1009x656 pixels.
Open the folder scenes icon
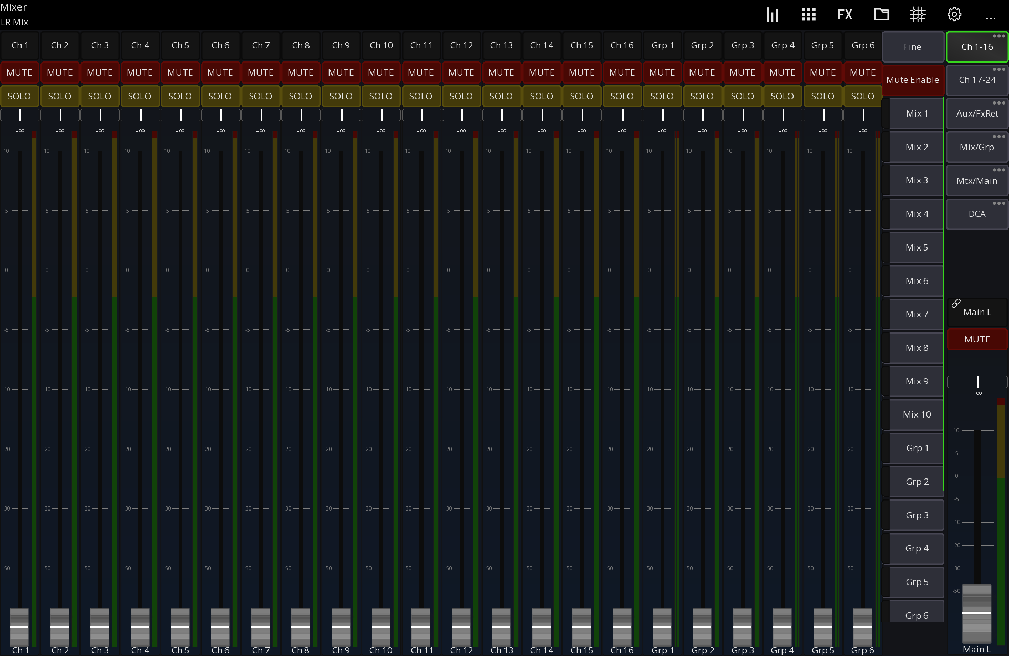click(881, 15)
